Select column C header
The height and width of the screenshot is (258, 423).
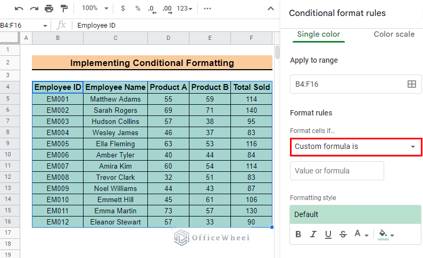[x=115, y=38]
